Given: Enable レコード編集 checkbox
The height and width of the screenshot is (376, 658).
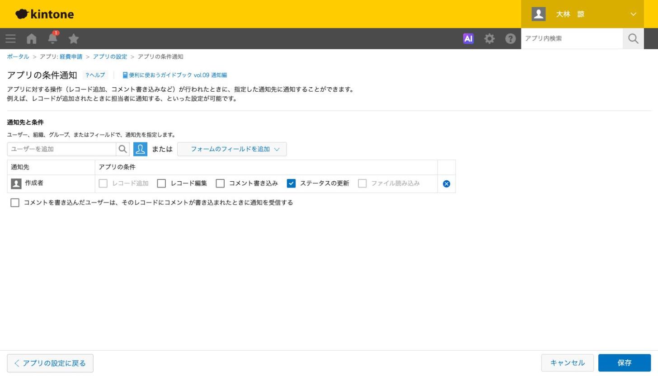Looking at the screenshot, I should coord(161,183).
